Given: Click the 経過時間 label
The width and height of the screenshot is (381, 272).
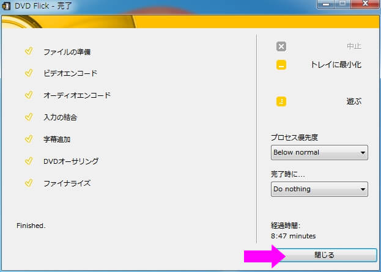Looking at the screenshot, I should click(x=286, y=226).
